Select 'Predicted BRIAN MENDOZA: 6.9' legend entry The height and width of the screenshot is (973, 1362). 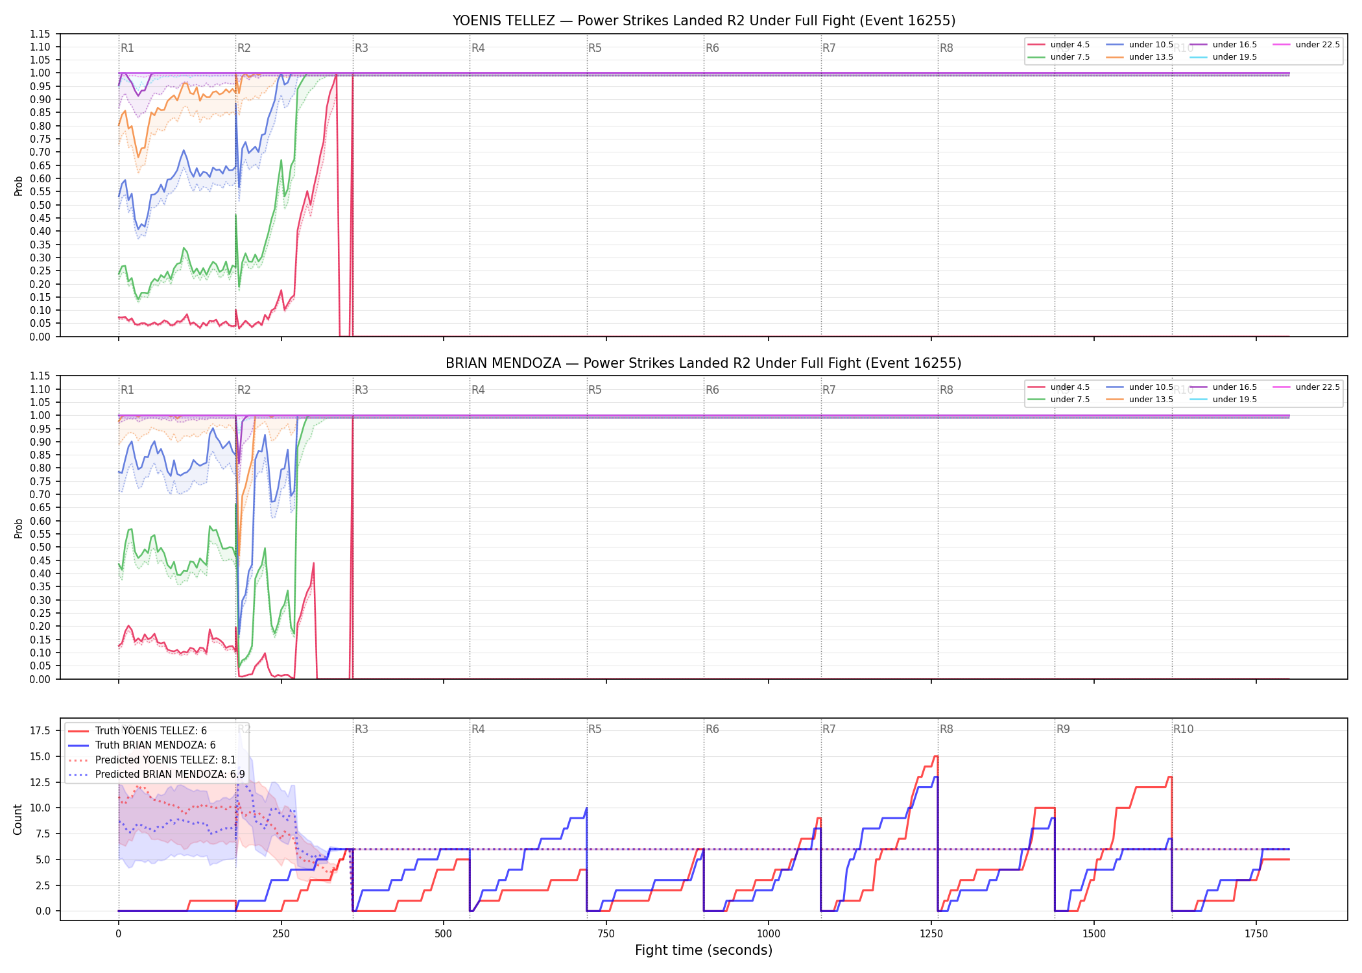click(x=156, y=774)
